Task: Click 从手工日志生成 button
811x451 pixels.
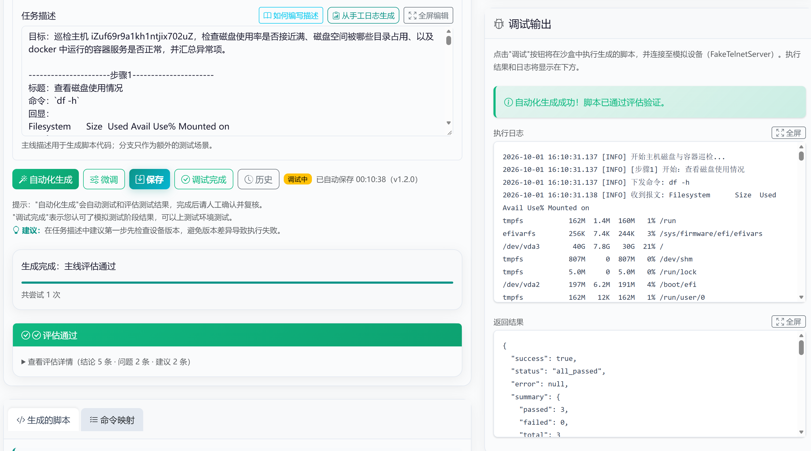Action: 363,16
